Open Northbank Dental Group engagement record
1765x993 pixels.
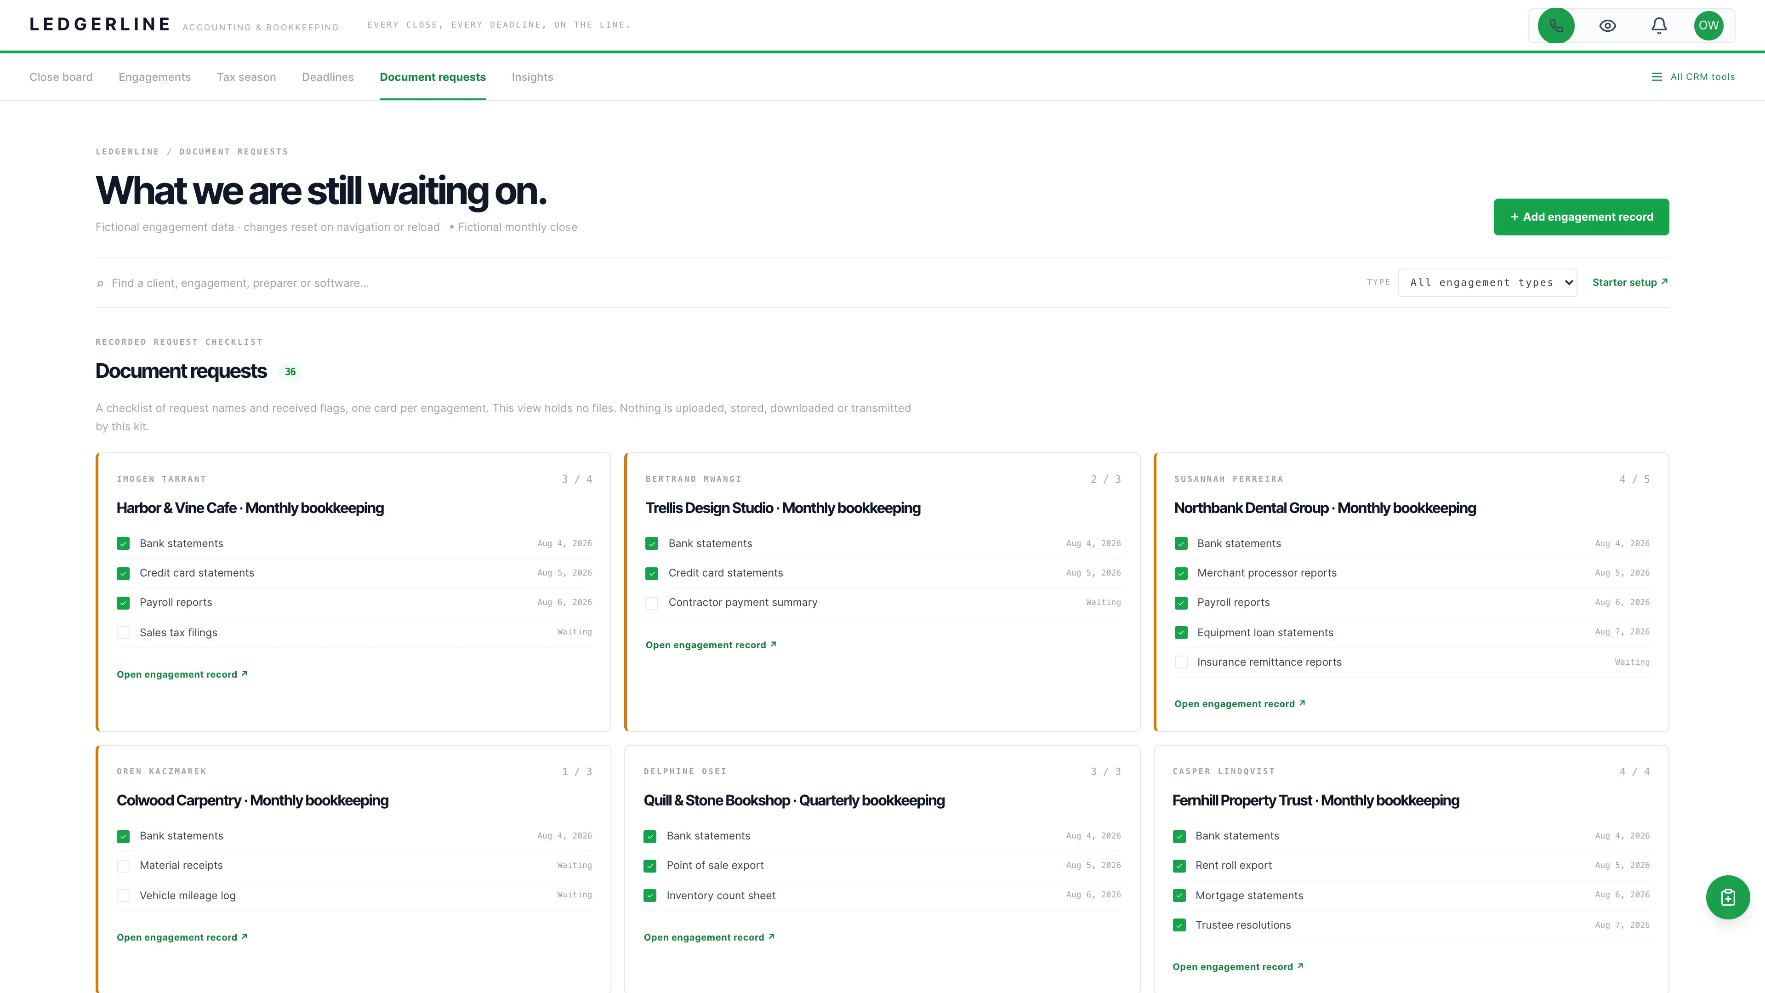1240,704
